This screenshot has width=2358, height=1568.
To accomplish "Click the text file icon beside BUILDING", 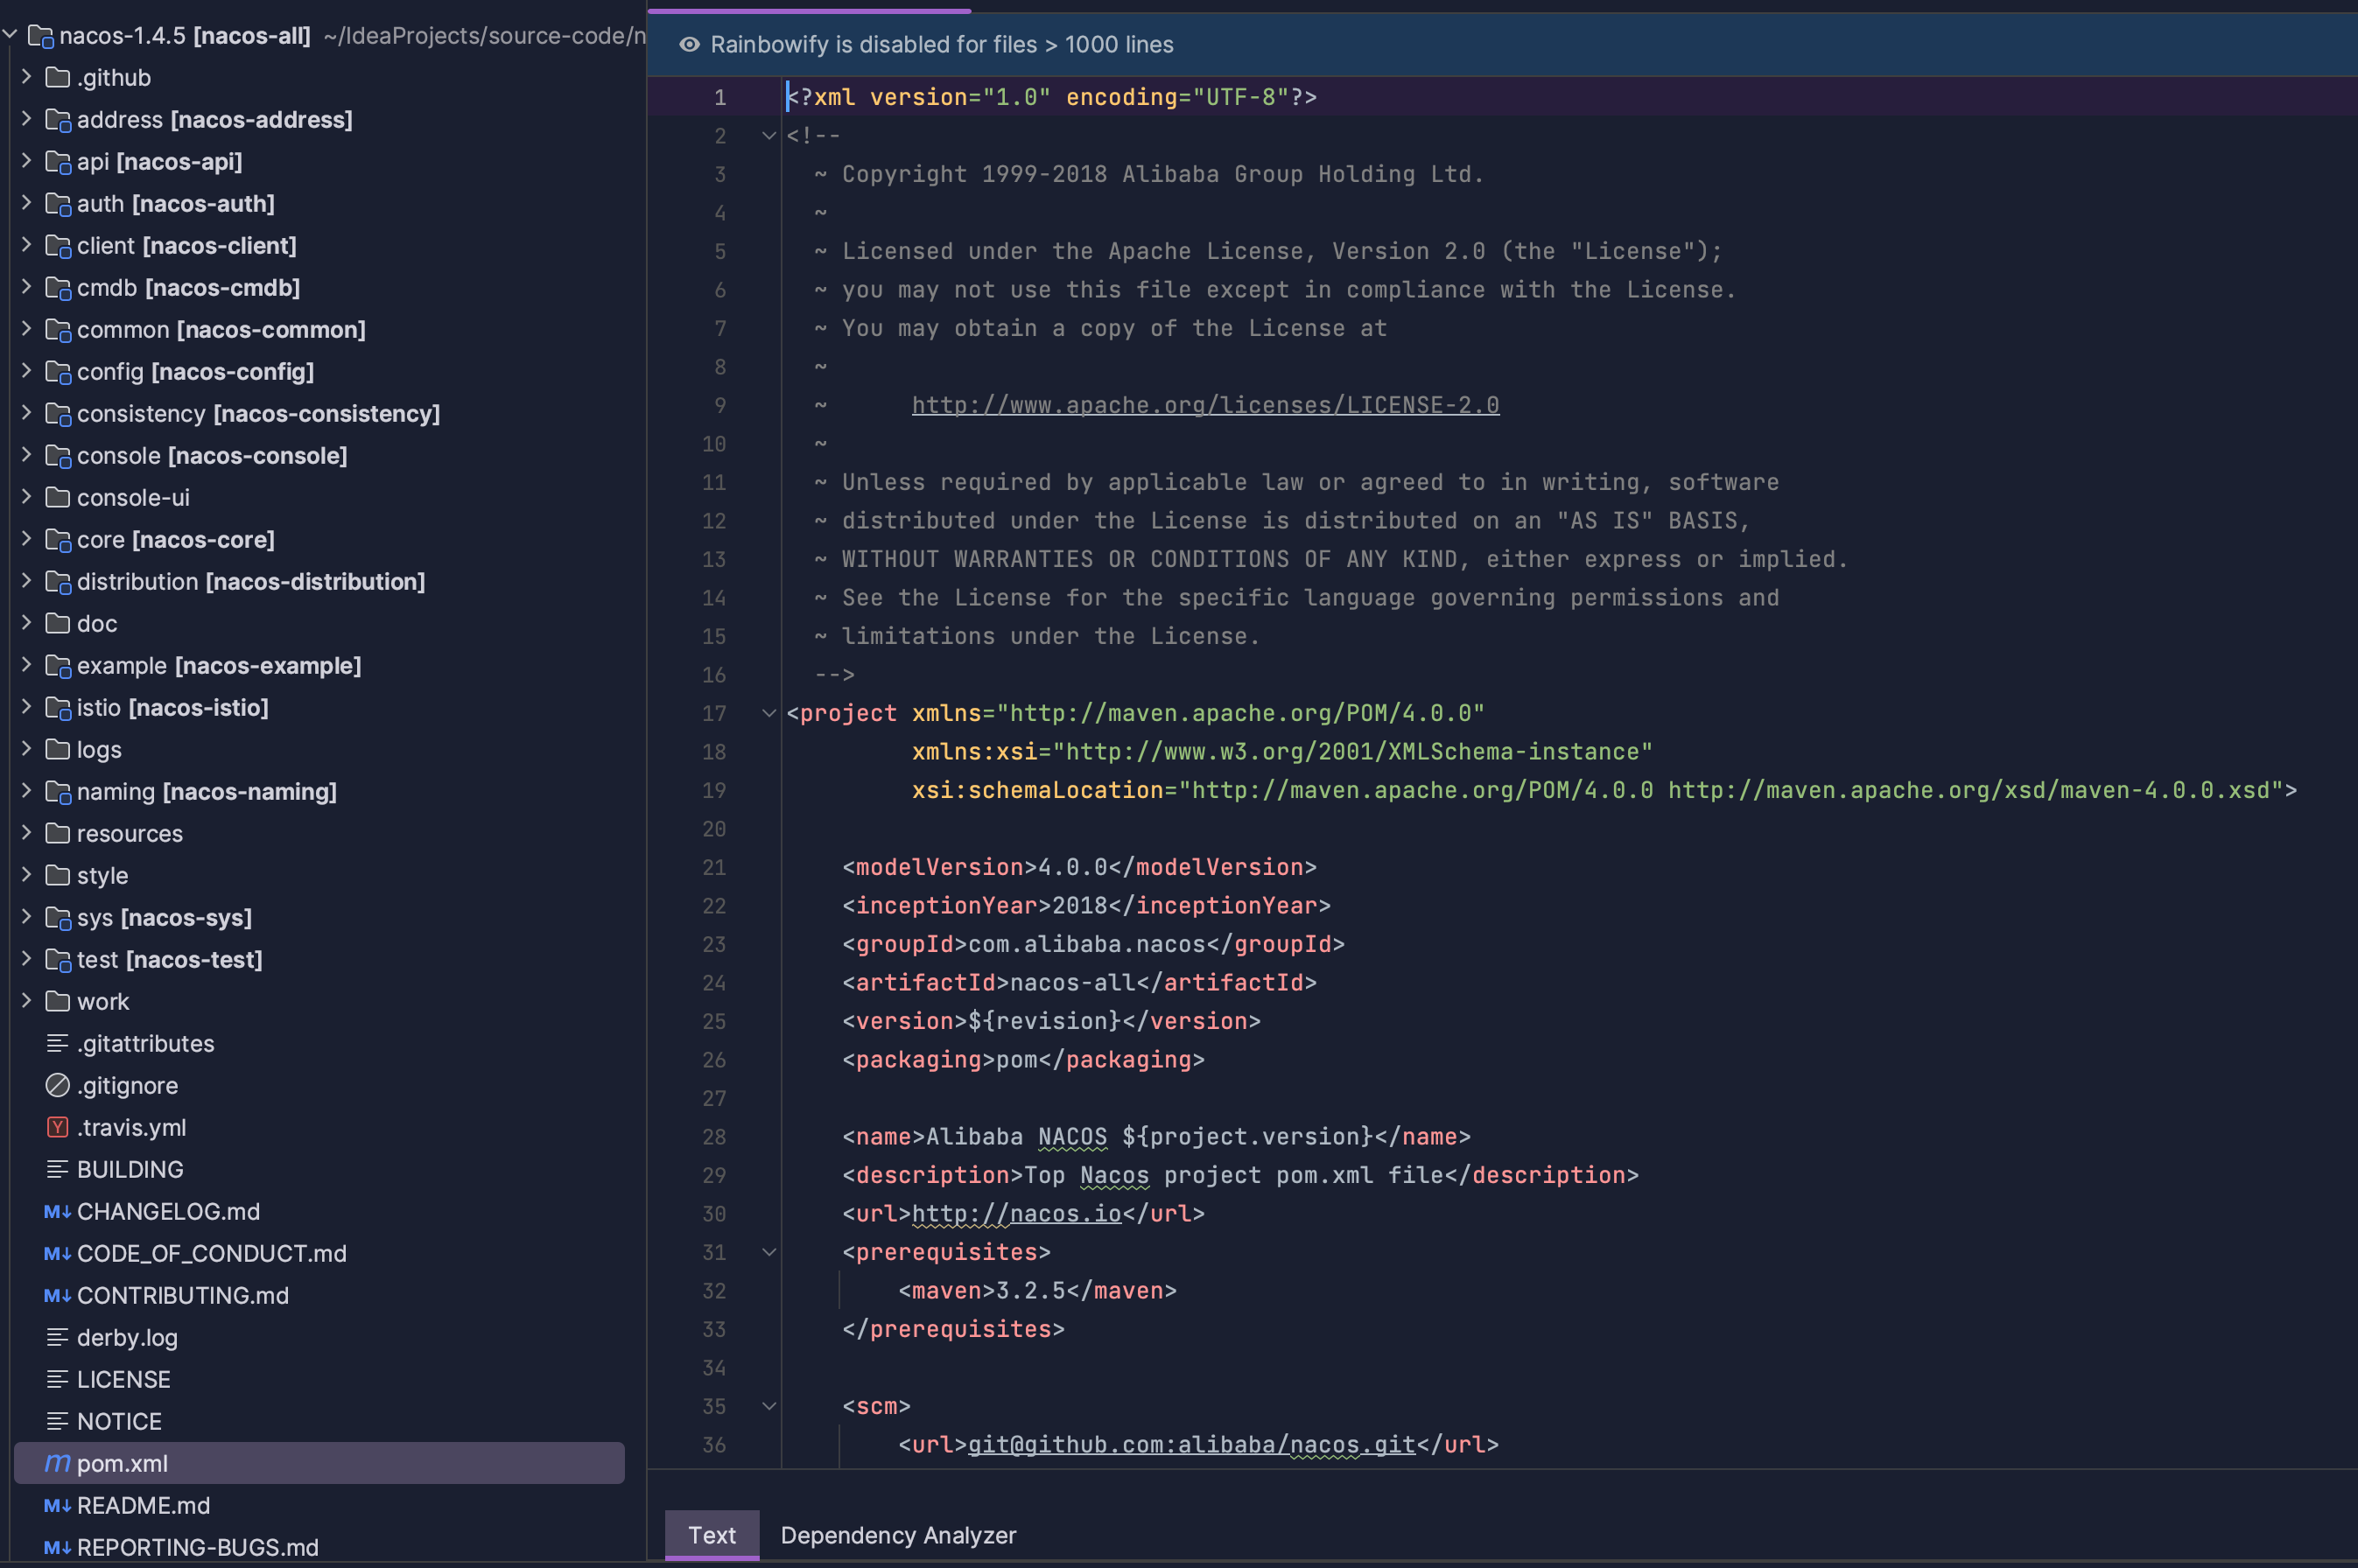I will click(x=58, y=1169).
